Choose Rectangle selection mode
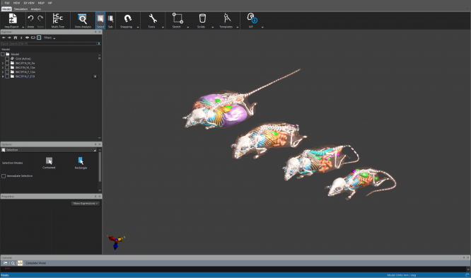The image size is (471, 278). coord(81,163)
